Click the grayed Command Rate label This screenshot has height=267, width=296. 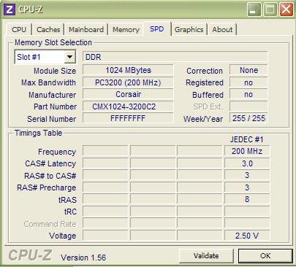pyautogui.click(x=50, y=224)
